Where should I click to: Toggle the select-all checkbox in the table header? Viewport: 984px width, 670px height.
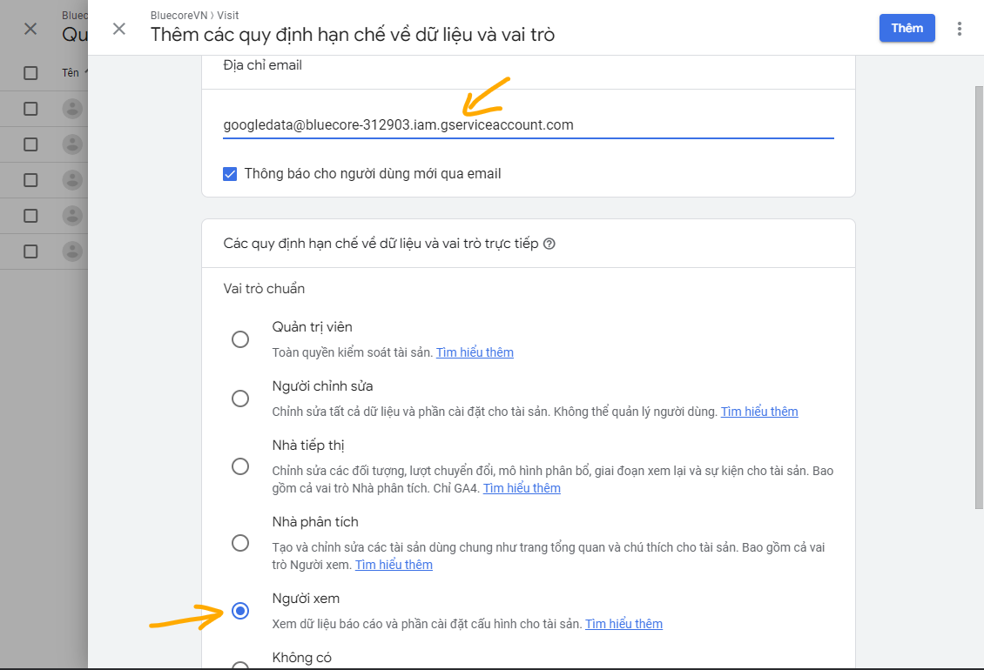point(30,73)
